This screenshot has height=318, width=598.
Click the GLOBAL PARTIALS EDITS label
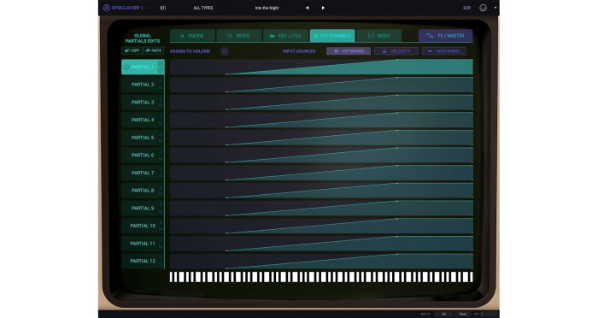click(x=143, y=38)
